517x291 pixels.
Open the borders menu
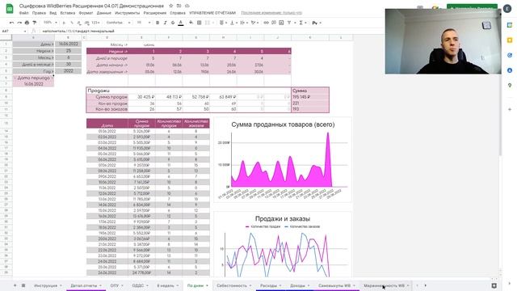[200, 23]
